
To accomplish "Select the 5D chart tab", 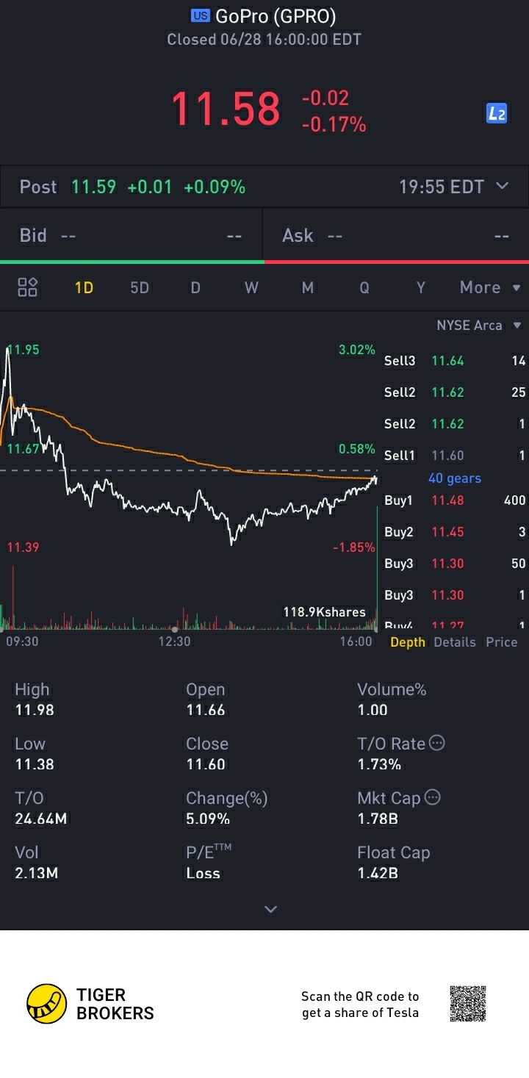I will [140, 287].
